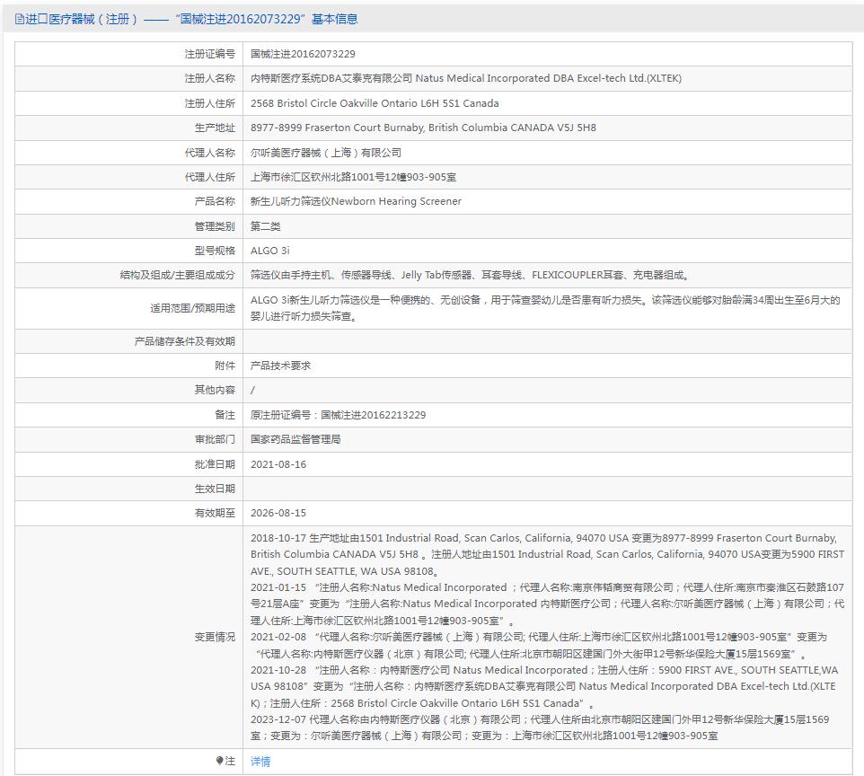Select remark 原注册证编号：国械注进20162213229

(x=339, y=415)
